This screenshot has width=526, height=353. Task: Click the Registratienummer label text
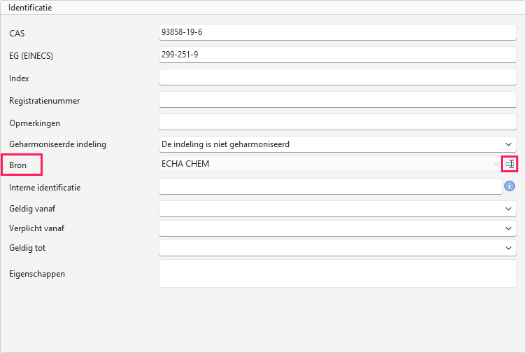(x=44, y=101)
